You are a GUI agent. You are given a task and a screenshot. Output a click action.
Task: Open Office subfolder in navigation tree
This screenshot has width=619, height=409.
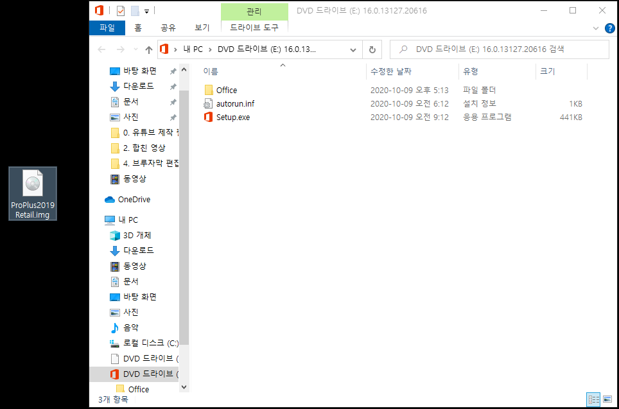pos(133,389)
